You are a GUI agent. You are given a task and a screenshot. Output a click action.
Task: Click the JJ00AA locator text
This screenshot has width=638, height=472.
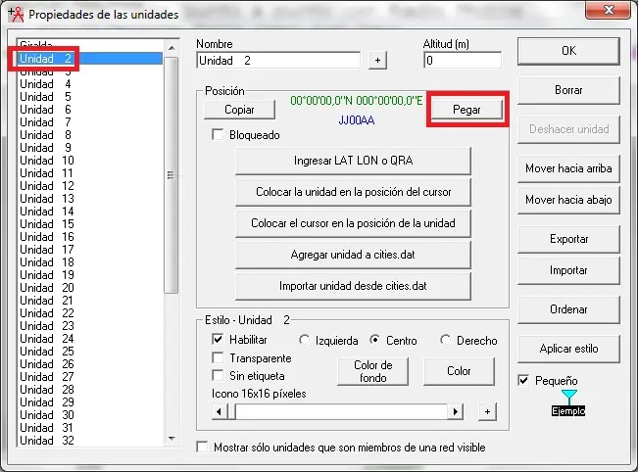tap(357, 120)
